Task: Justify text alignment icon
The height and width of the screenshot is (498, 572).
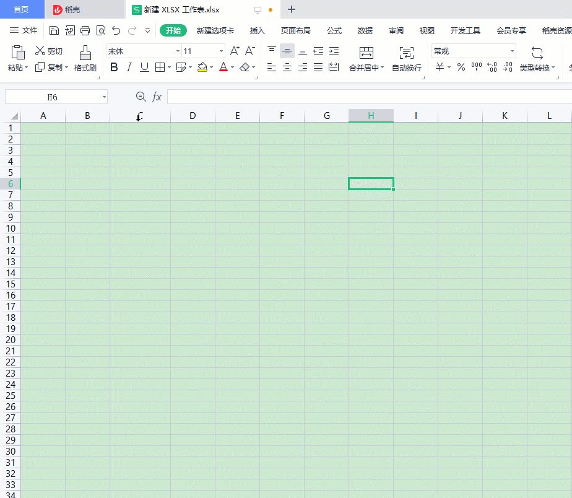Action: pyautogui.click(x=318, y=67)
